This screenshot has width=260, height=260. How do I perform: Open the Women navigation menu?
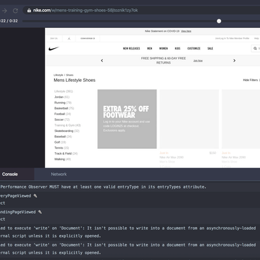164,48
